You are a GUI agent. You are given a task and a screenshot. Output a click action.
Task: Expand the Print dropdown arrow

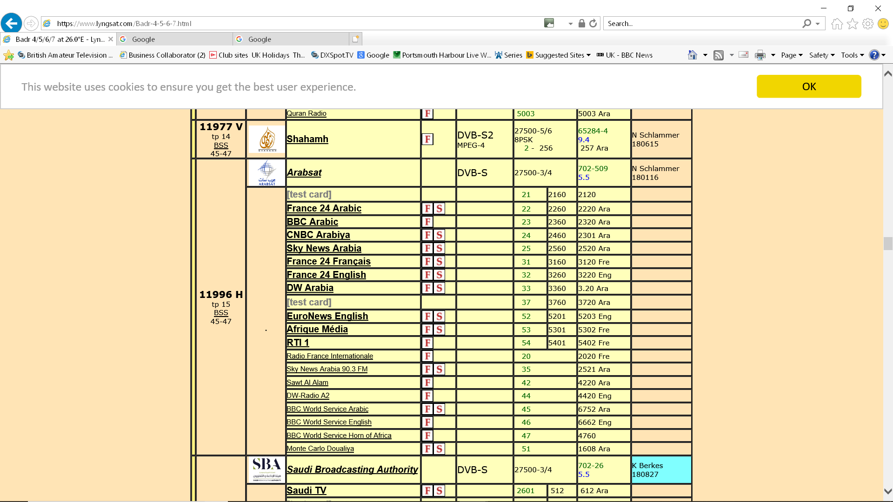[773, 55]
